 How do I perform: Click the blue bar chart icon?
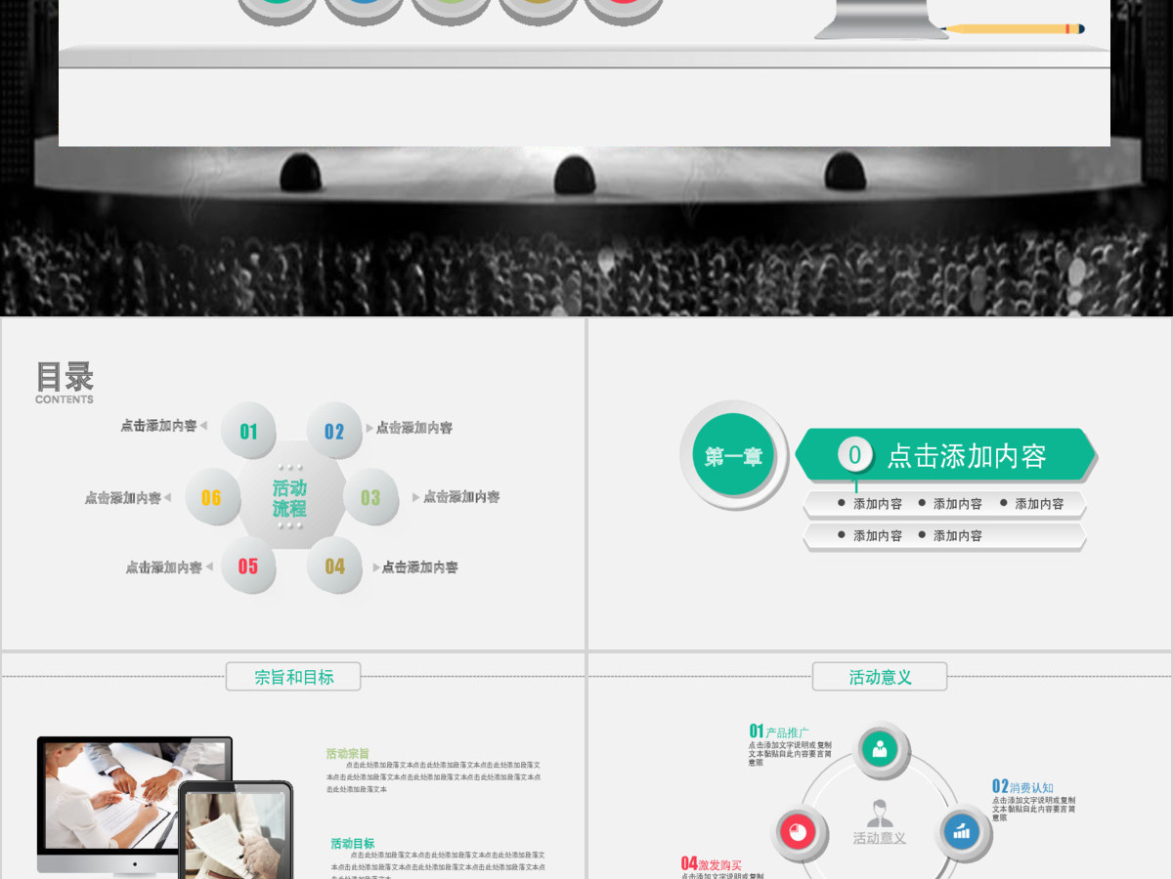pos(962,831)
